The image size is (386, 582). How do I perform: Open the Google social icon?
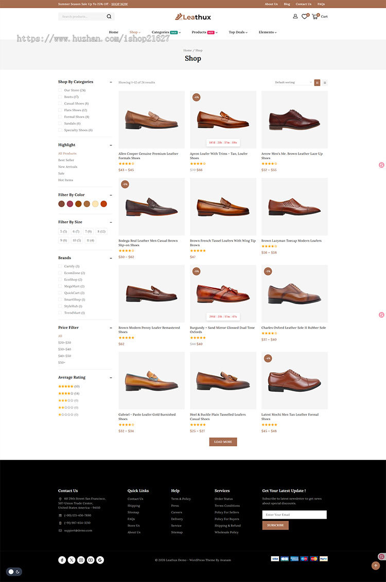point(100,560)
